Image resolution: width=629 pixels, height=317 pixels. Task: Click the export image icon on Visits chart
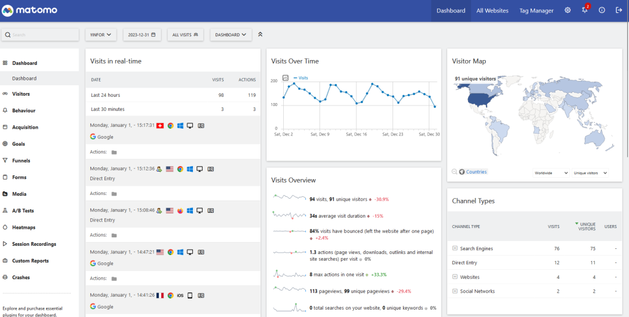pyautogui.click(x=286, y=78)
